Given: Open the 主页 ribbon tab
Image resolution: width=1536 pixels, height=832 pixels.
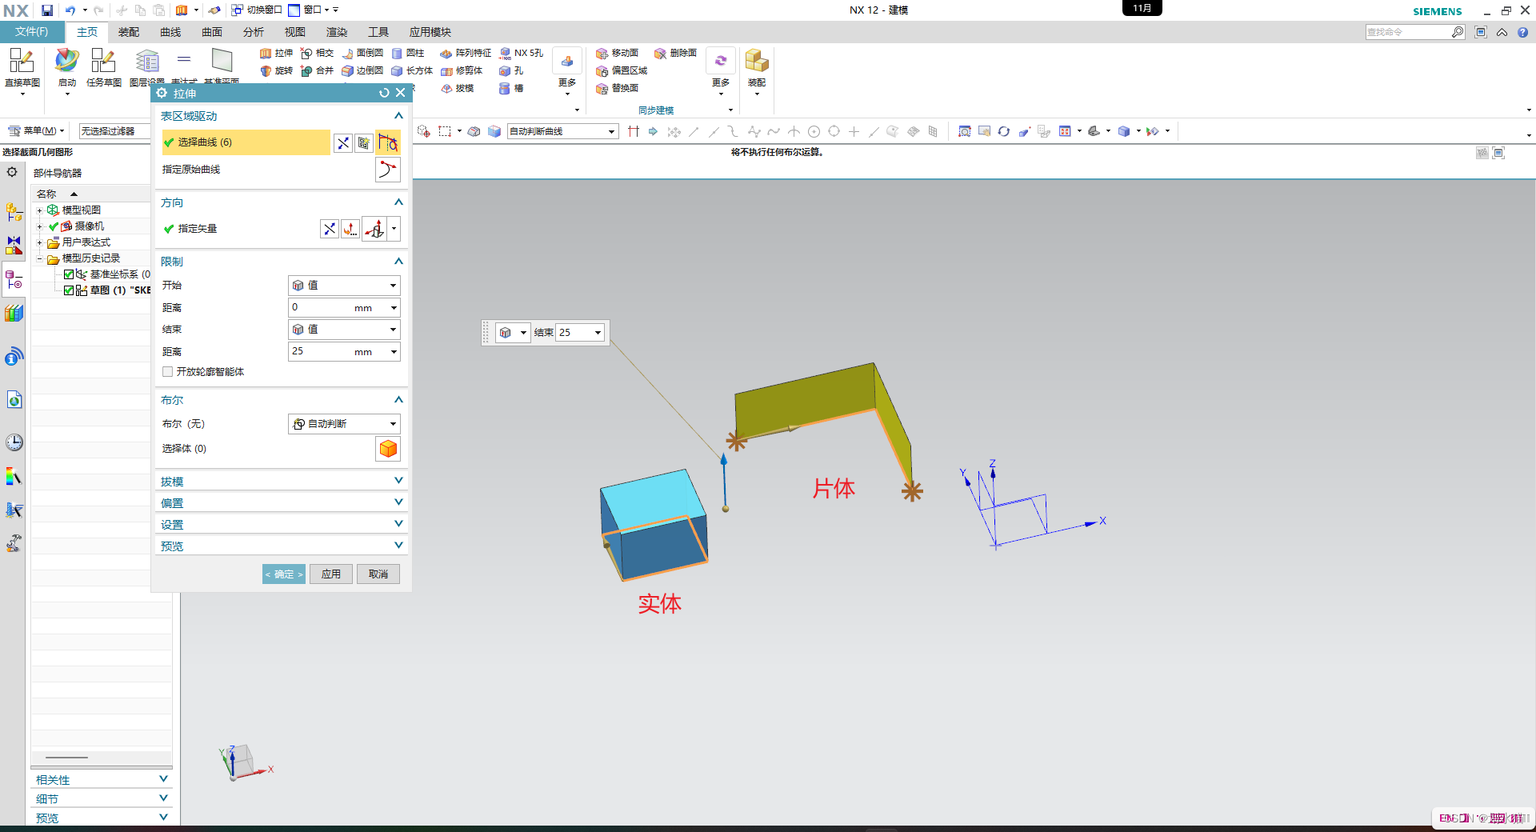Looking at the screenshot, I should [x=87, y=32].
